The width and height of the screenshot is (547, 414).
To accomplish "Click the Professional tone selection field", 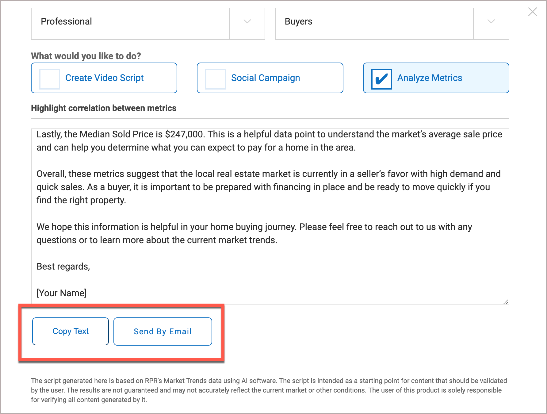I will [130, 21].
